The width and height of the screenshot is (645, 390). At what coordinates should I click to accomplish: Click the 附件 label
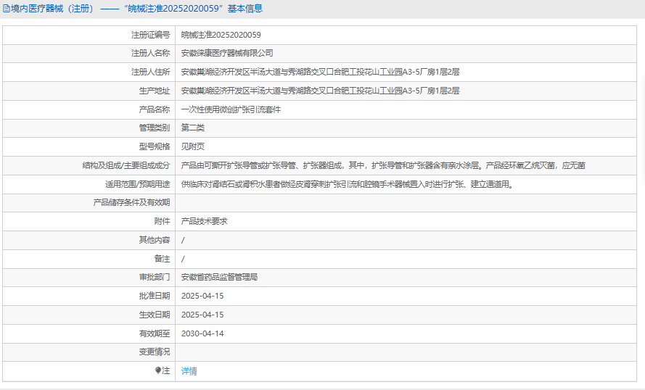tap(162, 222)
